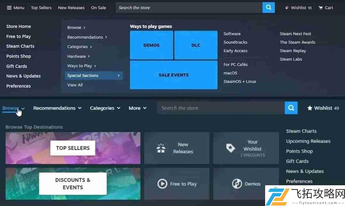The height and width of the screenshot is (206, 345).
Task: Open the Categories dropdown with down chevron
Action: 105,108
